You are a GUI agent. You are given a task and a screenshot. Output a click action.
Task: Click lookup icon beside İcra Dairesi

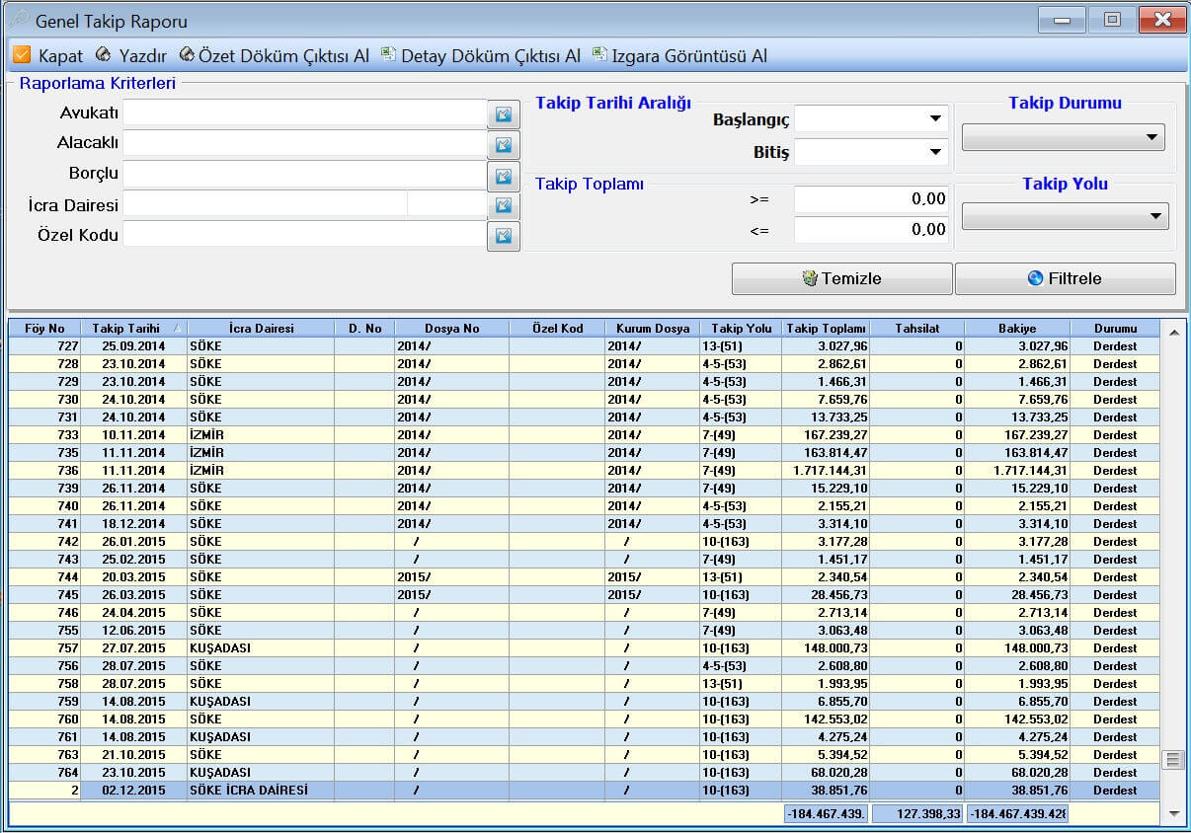coord(504,205)
